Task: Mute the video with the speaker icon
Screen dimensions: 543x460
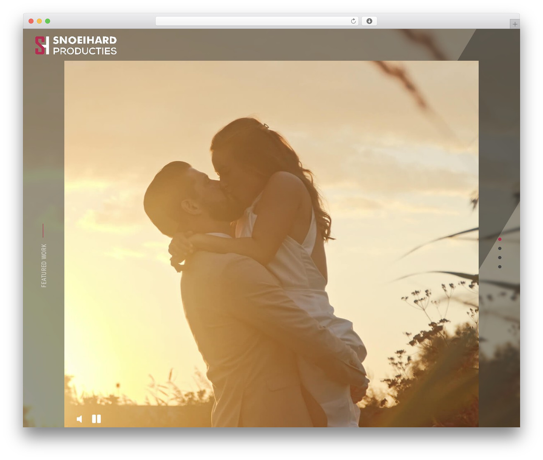Action: (79, 419)
